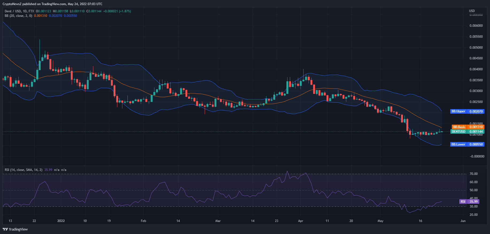The width and height of the screenshot is (490, 234).
Task: Click the 2022 date axis label
Action: [x=61, y=221]
